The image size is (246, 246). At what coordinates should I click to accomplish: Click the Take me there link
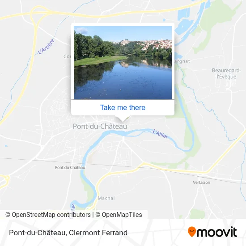click(123, 108)
